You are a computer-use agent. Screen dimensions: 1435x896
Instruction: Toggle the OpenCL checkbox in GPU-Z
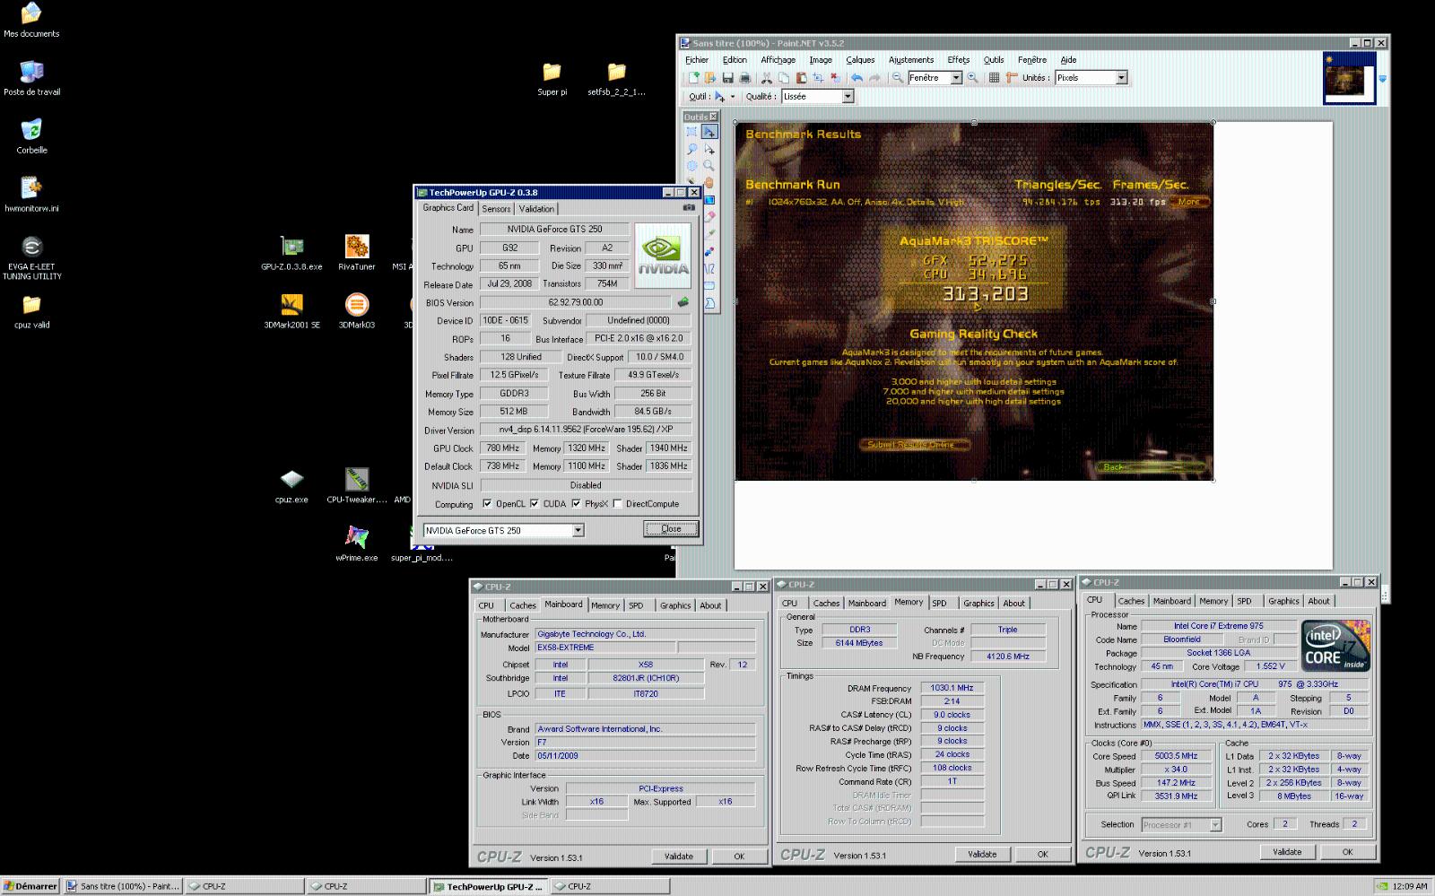point(487,504)
